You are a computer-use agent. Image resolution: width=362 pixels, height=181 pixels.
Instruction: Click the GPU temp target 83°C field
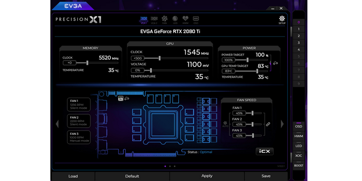pos(228,71)
